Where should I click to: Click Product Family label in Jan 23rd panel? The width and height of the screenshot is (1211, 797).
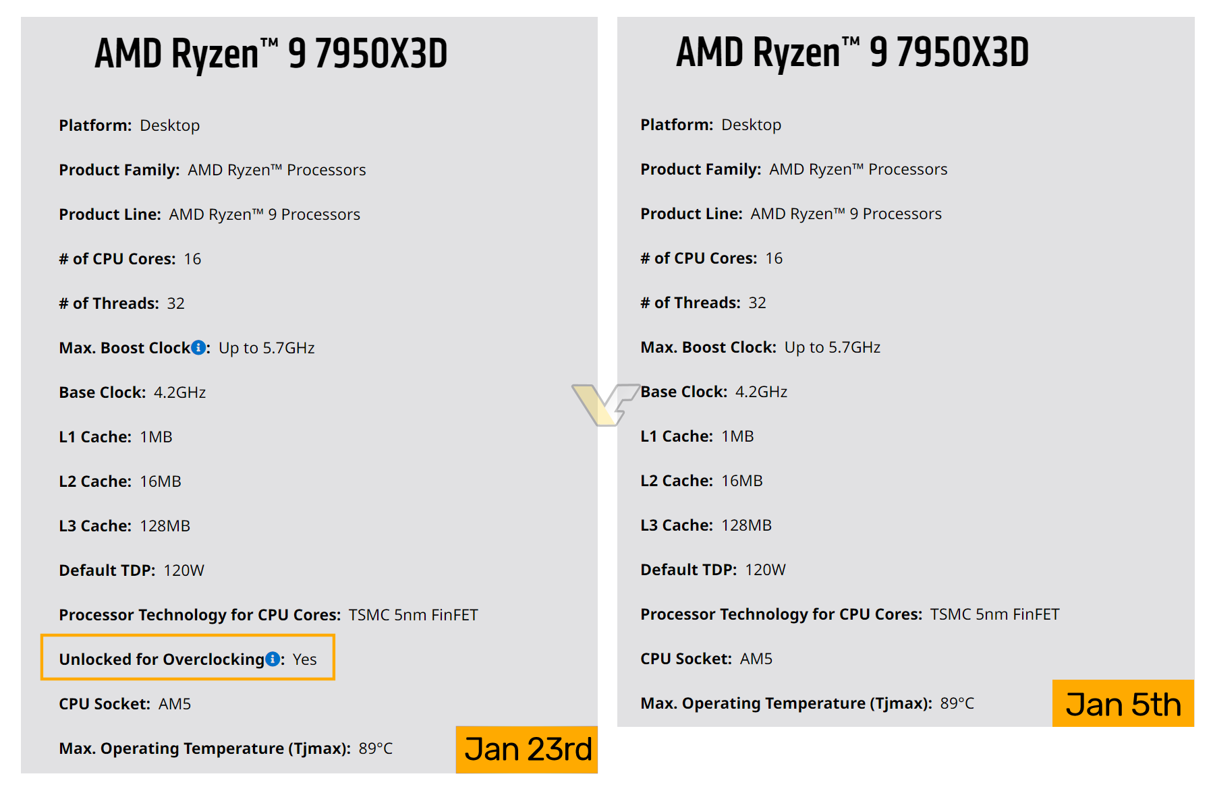point(119,170)
